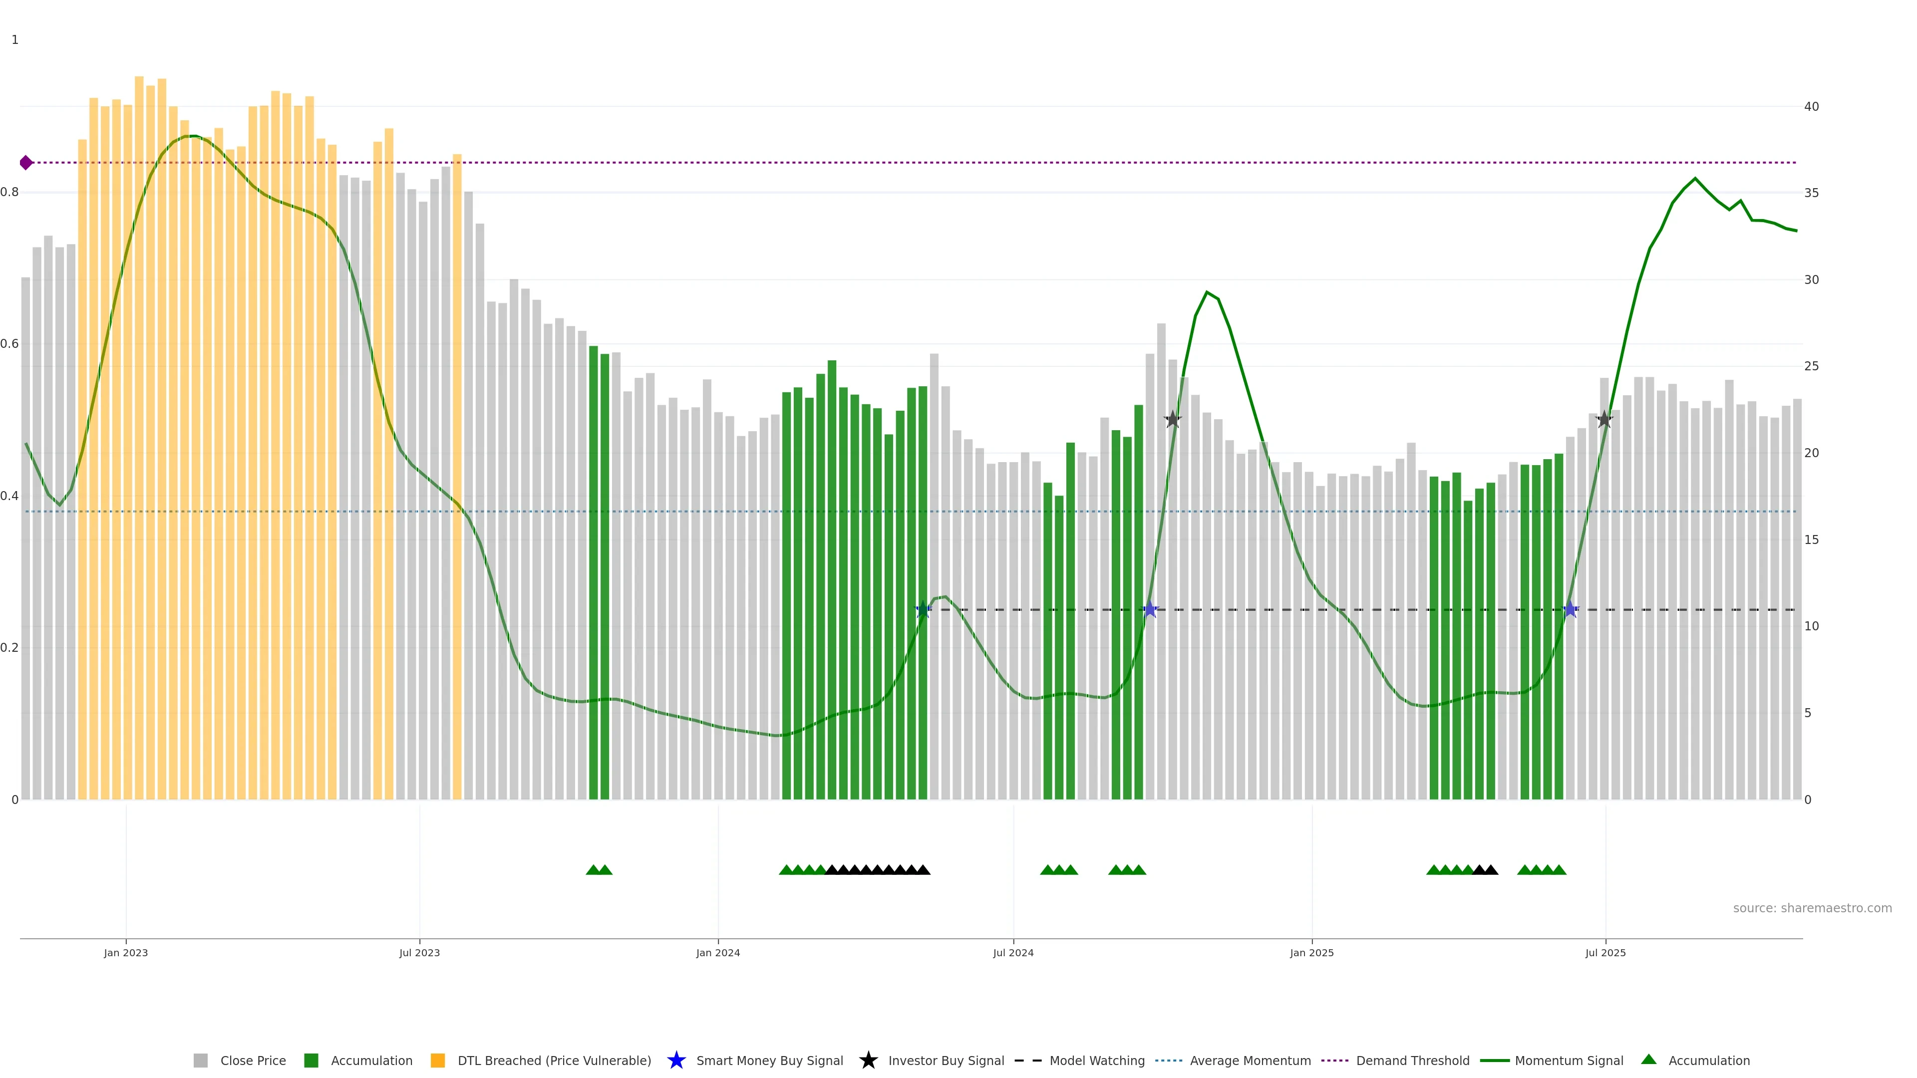Image resolution: width=1917 pixels, height=1078 pixels.
Task: Click the Jul 2025 x-axis label
Action: point(1605,953)
